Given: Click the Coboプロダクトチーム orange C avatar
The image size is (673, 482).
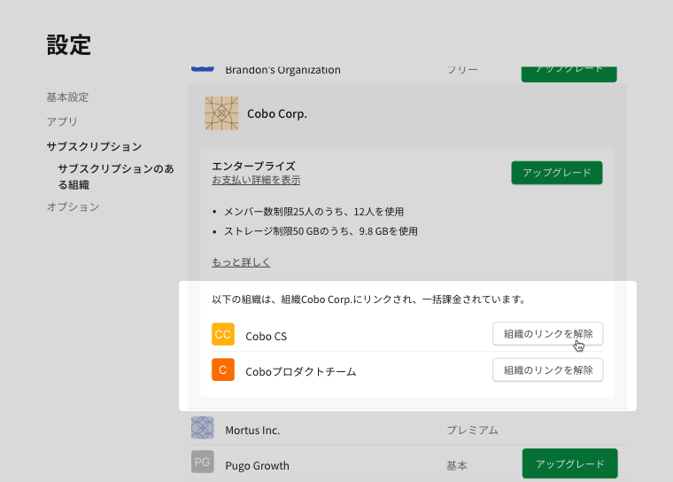Looking at the screenshot, I should pyautogui.click(x=223, y=369).
